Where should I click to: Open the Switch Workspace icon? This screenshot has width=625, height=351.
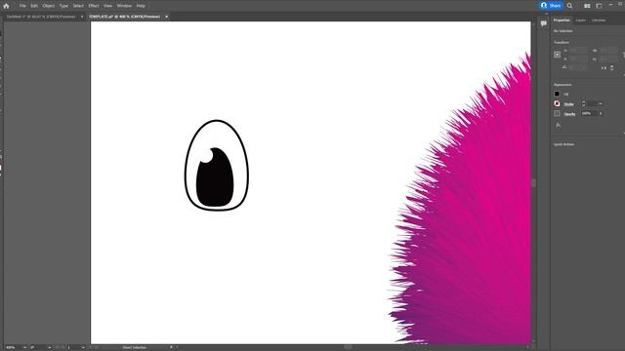pos(599,6)
